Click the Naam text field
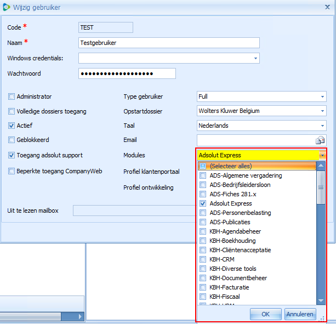Screen dimensions: 336x324 pyautogui.click(x=169, y=43)
